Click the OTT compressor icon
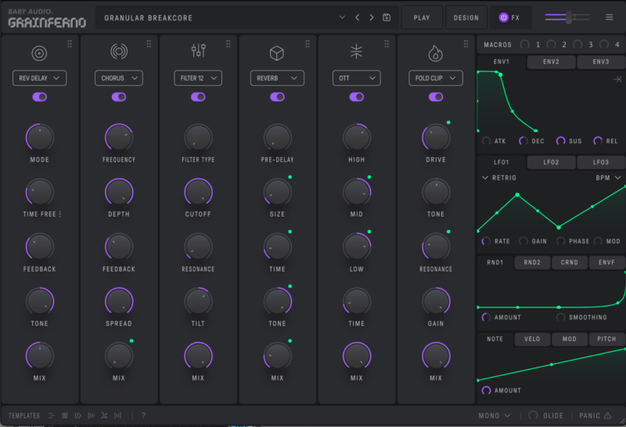626x427 pixels. 356,52
